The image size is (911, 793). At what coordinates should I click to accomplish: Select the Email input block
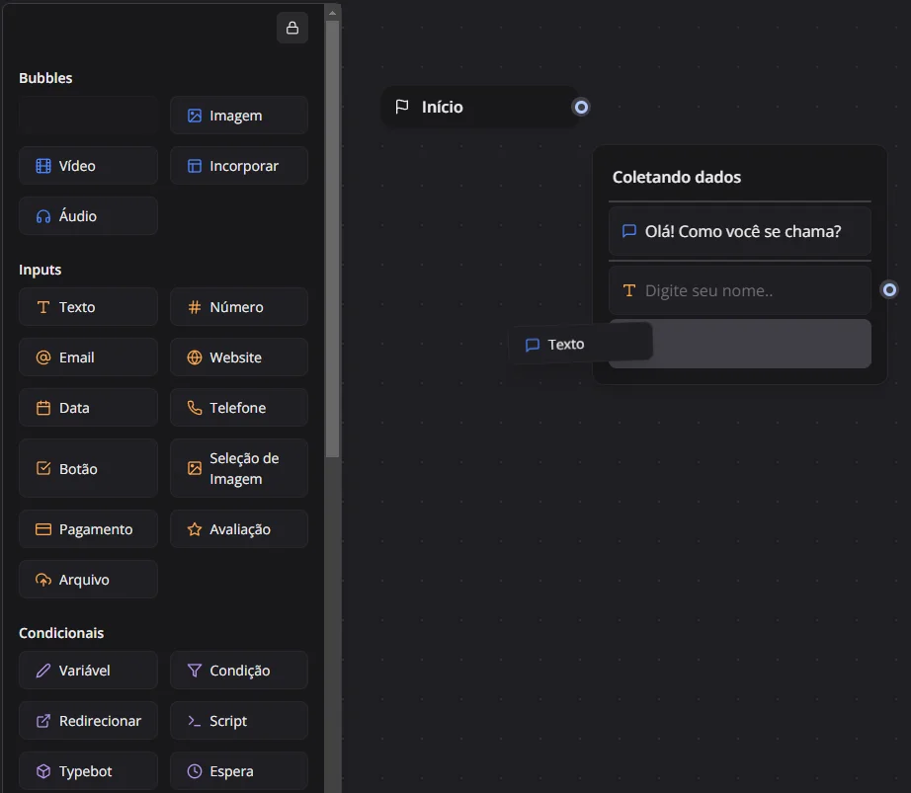coord(88,357)
